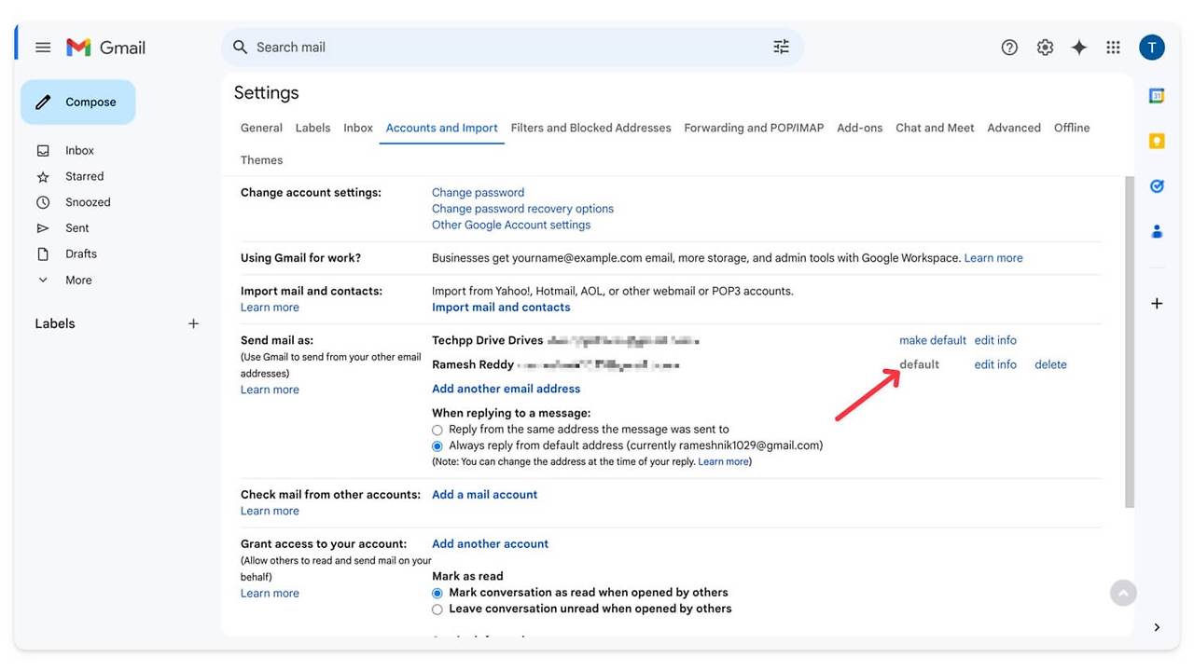Screen dimensions: 1194x671
Task: Click Learn more under Grant access
Action: (x=270, y=594)
